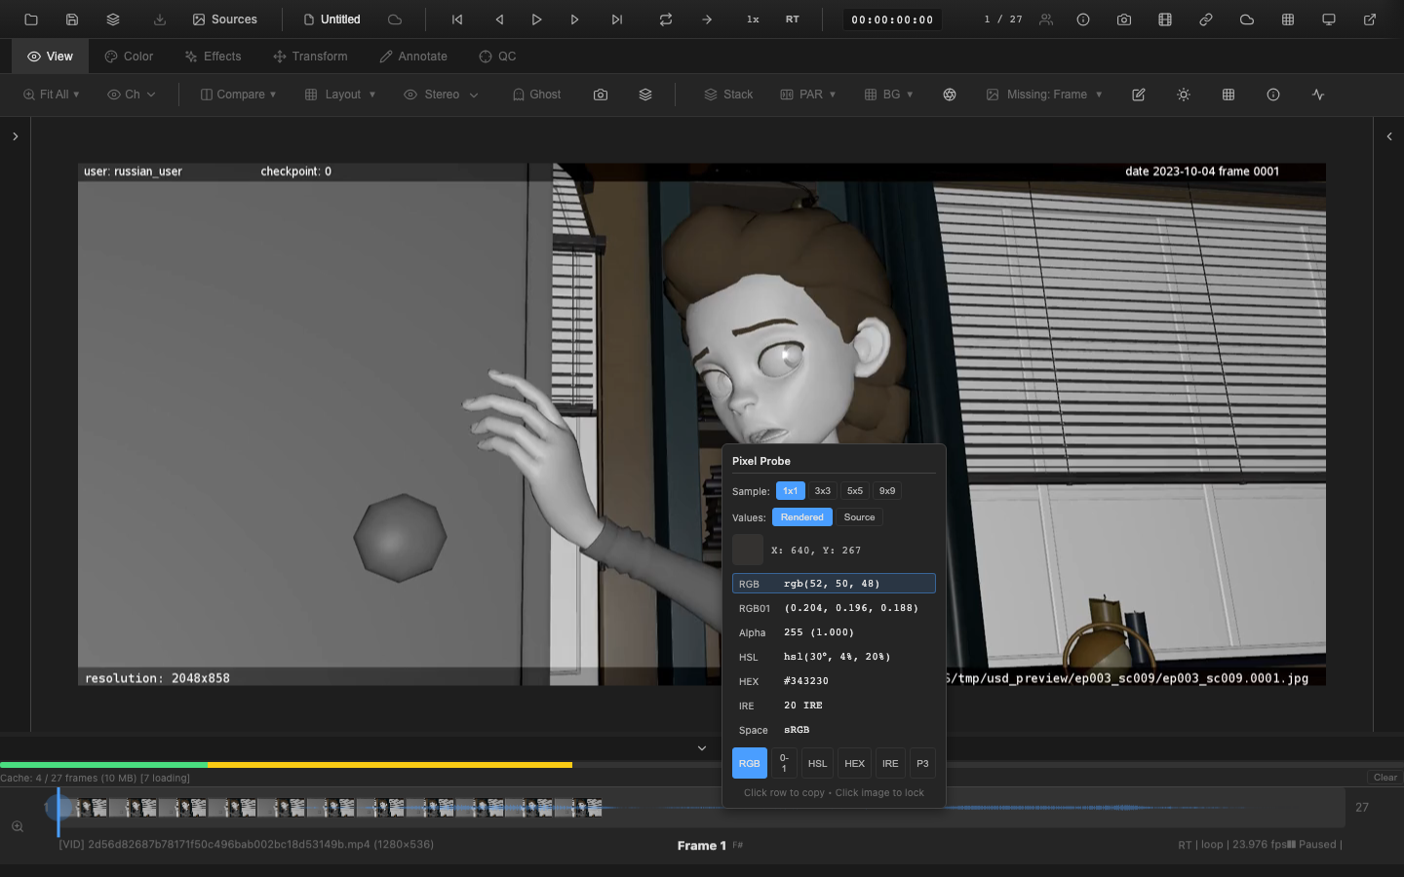Expand the Missing: Frame dropdown
1404x877 pixels.
tap(1044, 95)
